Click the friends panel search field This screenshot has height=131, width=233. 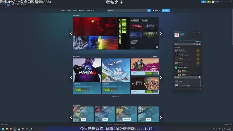[184, 44]
